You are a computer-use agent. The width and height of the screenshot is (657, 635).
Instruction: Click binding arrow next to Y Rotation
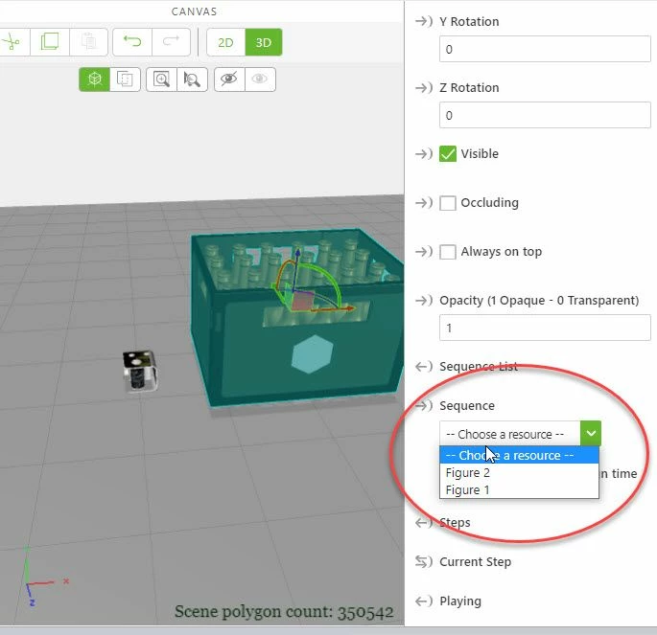pyautogui.click(x=424, y=21)
